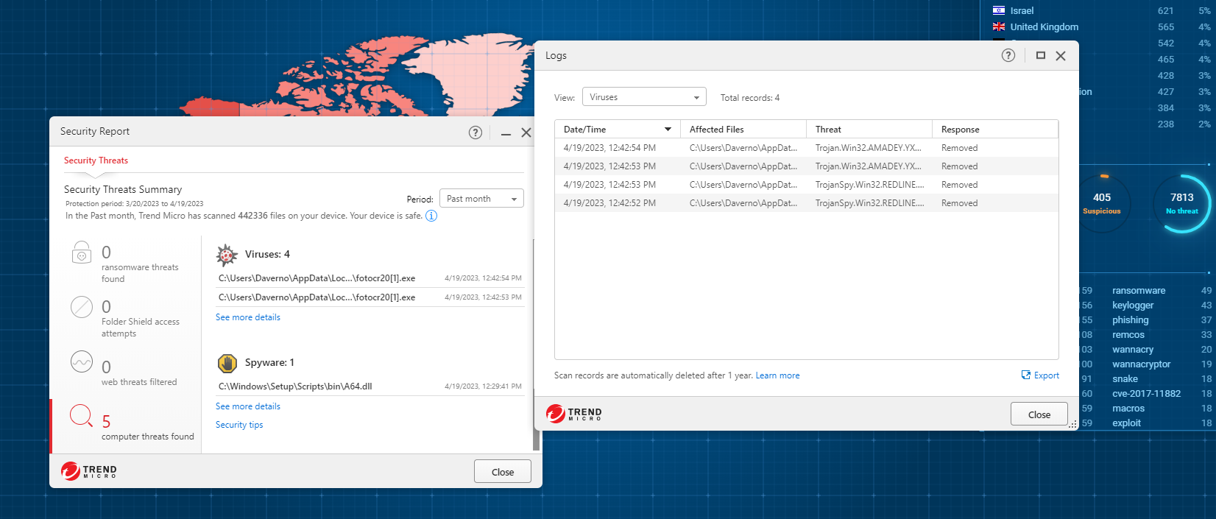Screen dimensions: 1216x519
Task: Click the ransomware threats lock icon
Action: tap(82, 253)
